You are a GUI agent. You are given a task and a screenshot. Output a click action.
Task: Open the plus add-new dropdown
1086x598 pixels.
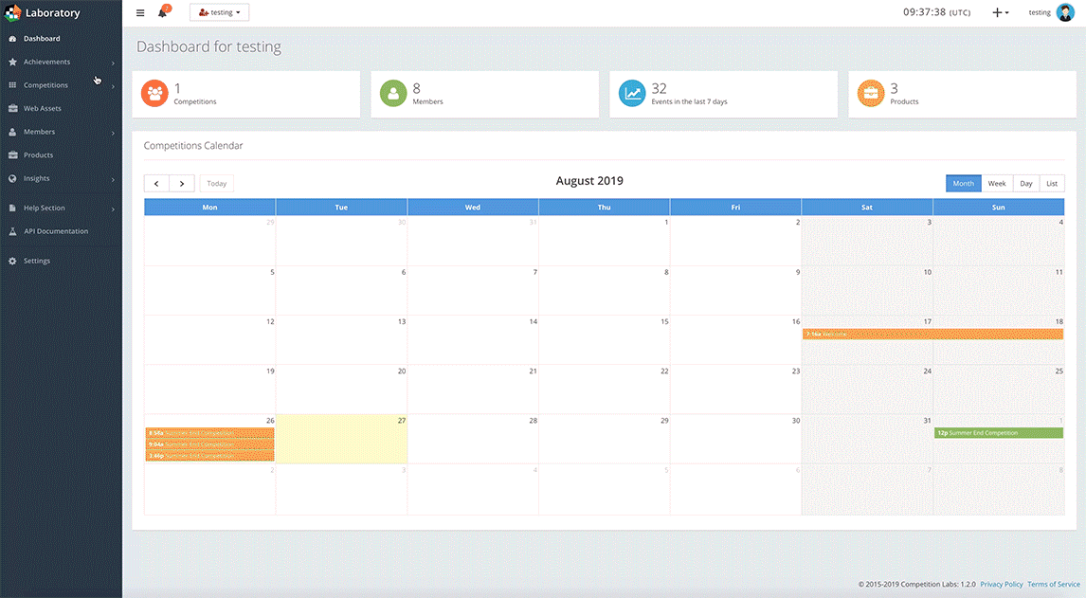pyautogui.click(x=1000, y=13)
